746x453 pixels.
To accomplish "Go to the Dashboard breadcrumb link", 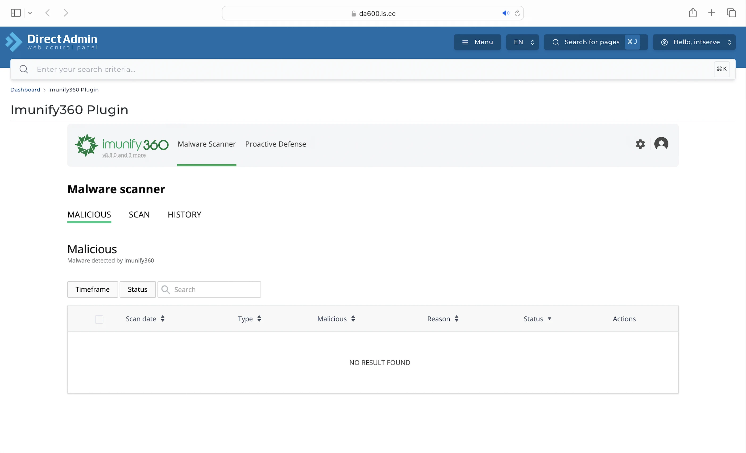I will 25,90.
